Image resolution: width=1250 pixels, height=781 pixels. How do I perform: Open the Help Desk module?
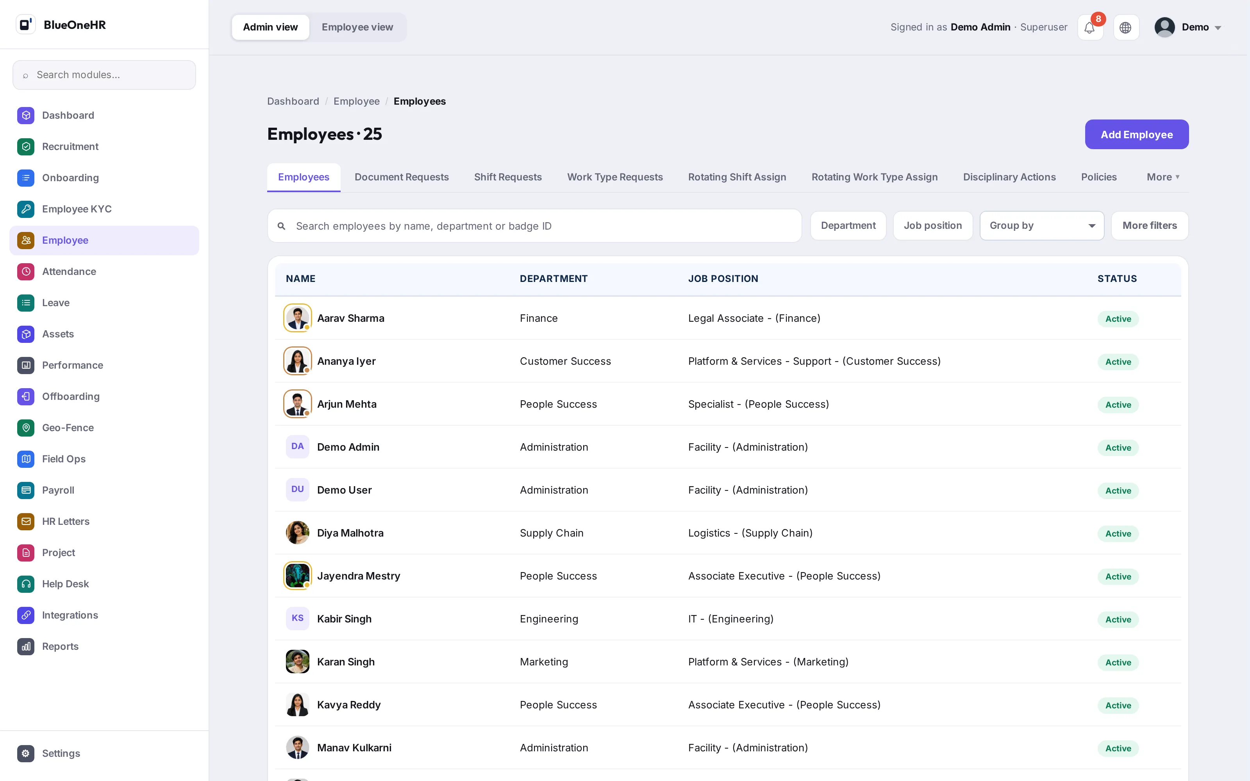104,584
